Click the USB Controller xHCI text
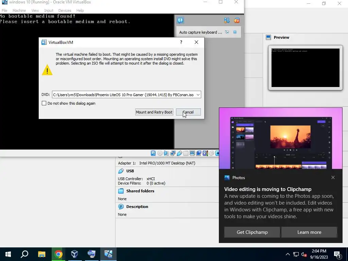The width and height of the screenshot is (348, 261). (136, 179)
